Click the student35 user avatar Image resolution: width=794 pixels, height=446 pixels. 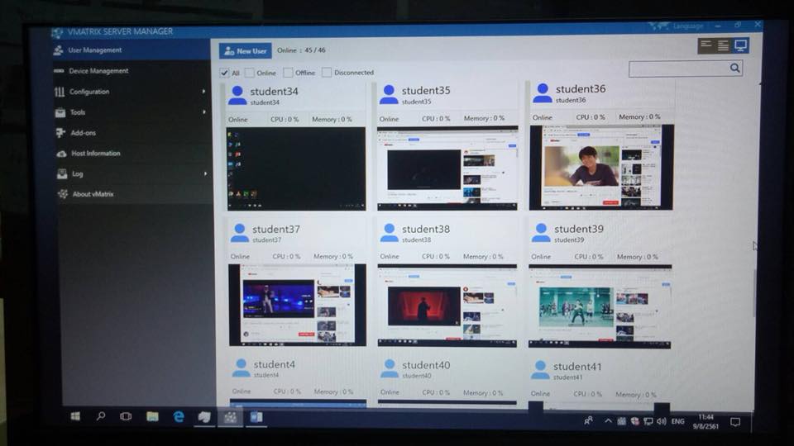[389, 94]
